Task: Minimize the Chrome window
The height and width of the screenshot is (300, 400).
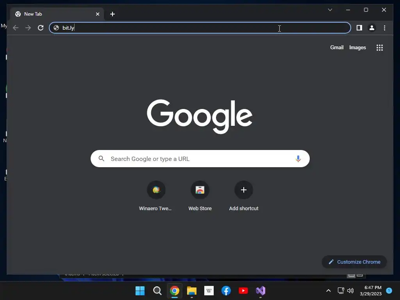Action: (348, 10)
